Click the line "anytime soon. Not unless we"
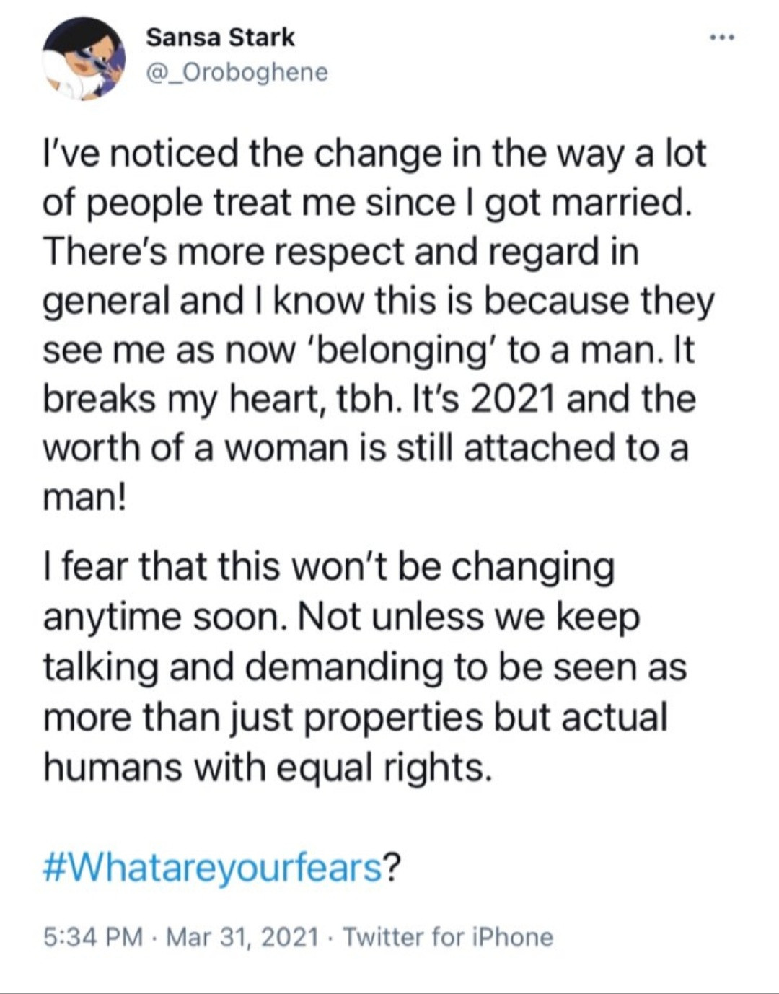The width and height of the screenshot is (779, 994). pyautogui.click(x=342, y=617)
